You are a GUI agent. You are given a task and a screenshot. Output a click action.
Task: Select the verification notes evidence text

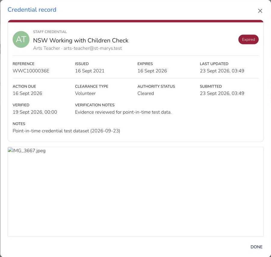point(123,112)
